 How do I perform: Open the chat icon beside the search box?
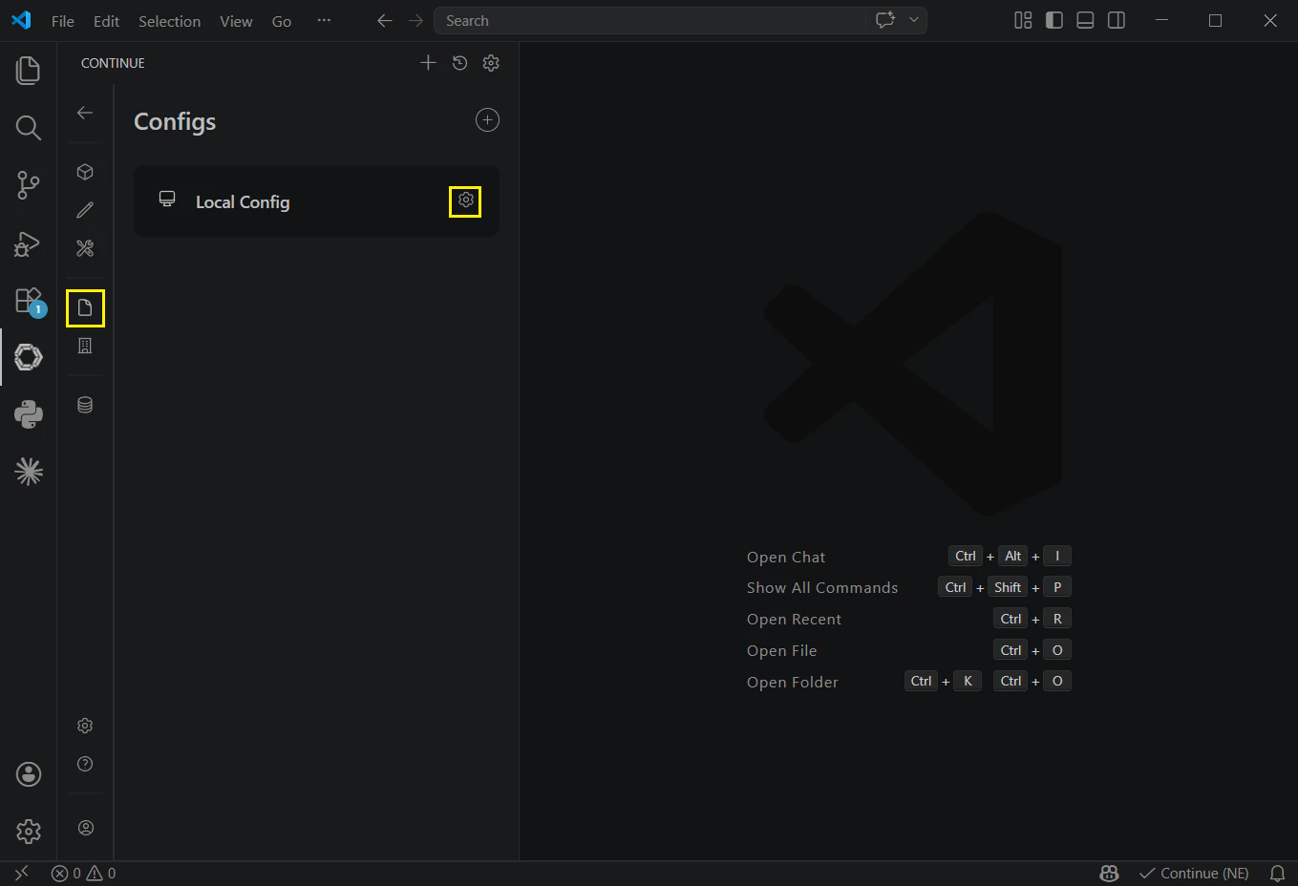click(885, 21)
